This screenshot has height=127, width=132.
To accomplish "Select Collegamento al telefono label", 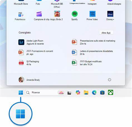I will [x=77, y=3].
